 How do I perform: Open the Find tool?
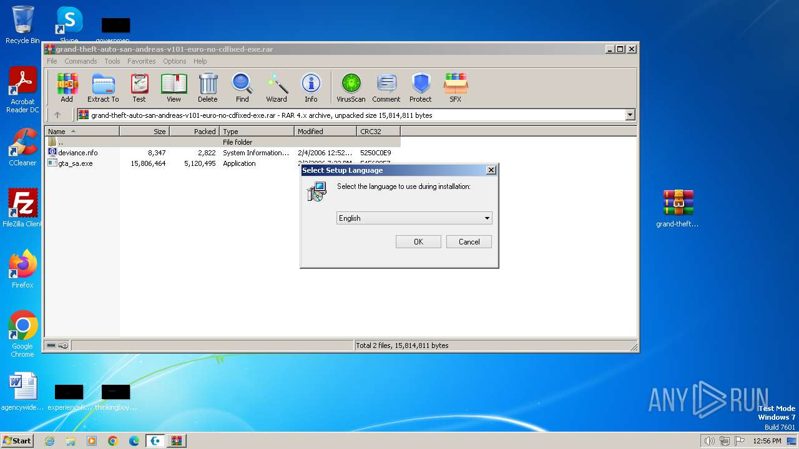coord(242,87)
